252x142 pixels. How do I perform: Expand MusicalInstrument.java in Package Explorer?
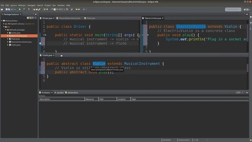coord(8,42)
